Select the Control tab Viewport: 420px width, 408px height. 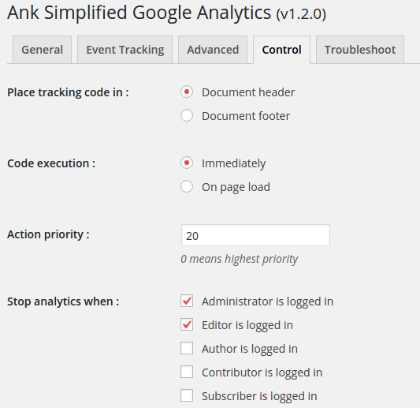pos(281,50)
